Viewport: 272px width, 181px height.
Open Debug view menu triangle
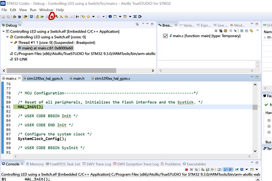[143, 24]
